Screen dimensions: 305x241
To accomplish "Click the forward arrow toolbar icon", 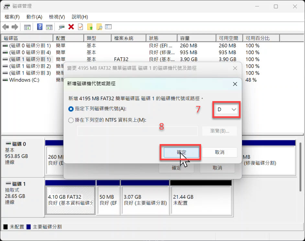I will 15,27.
